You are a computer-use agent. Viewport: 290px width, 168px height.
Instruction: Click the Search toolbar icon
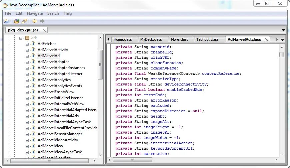click(24, 21)
